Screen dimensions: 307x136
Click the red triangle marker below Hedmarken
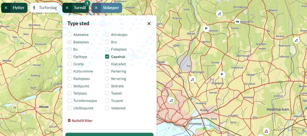tap(266, 131)
